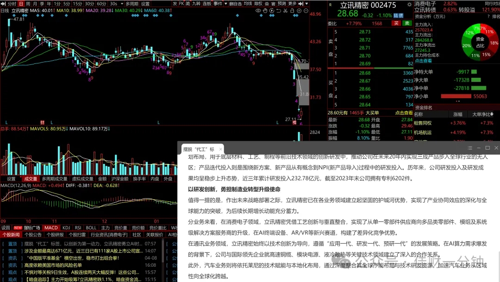Click the 发 toolbar icon
500x282 pixels.
pos(175,4)
